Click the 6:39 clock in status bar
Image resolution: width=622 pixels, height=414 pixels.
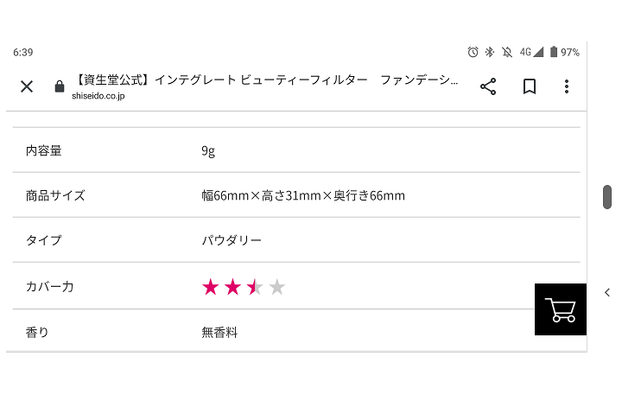pos(23,52)
